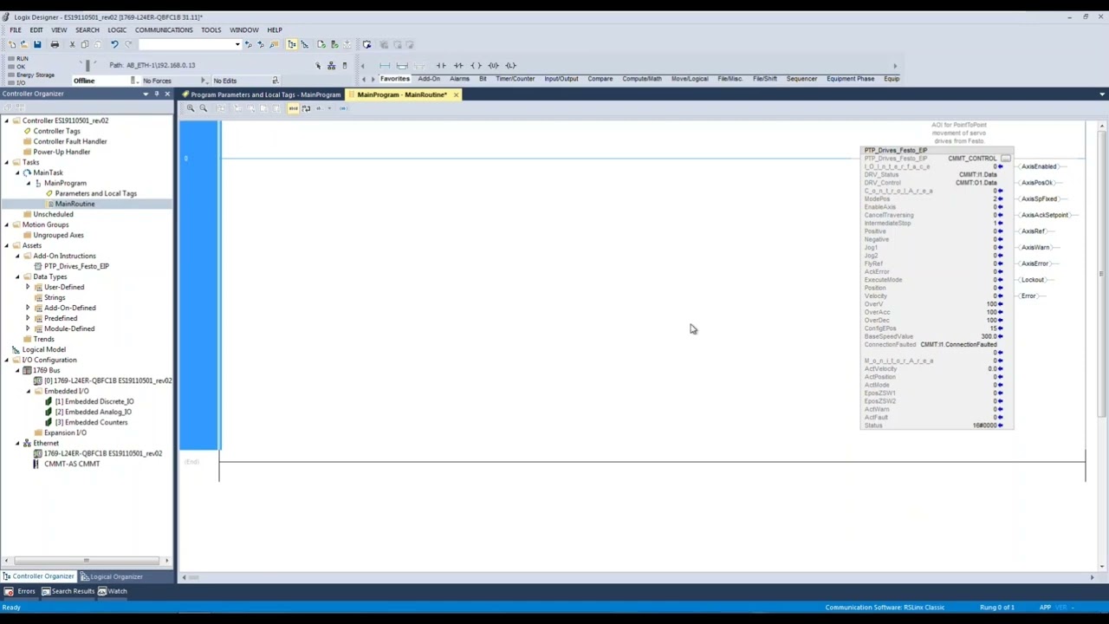
Task: Click the Save icon in the toolbar
Action: coord(37,44)
